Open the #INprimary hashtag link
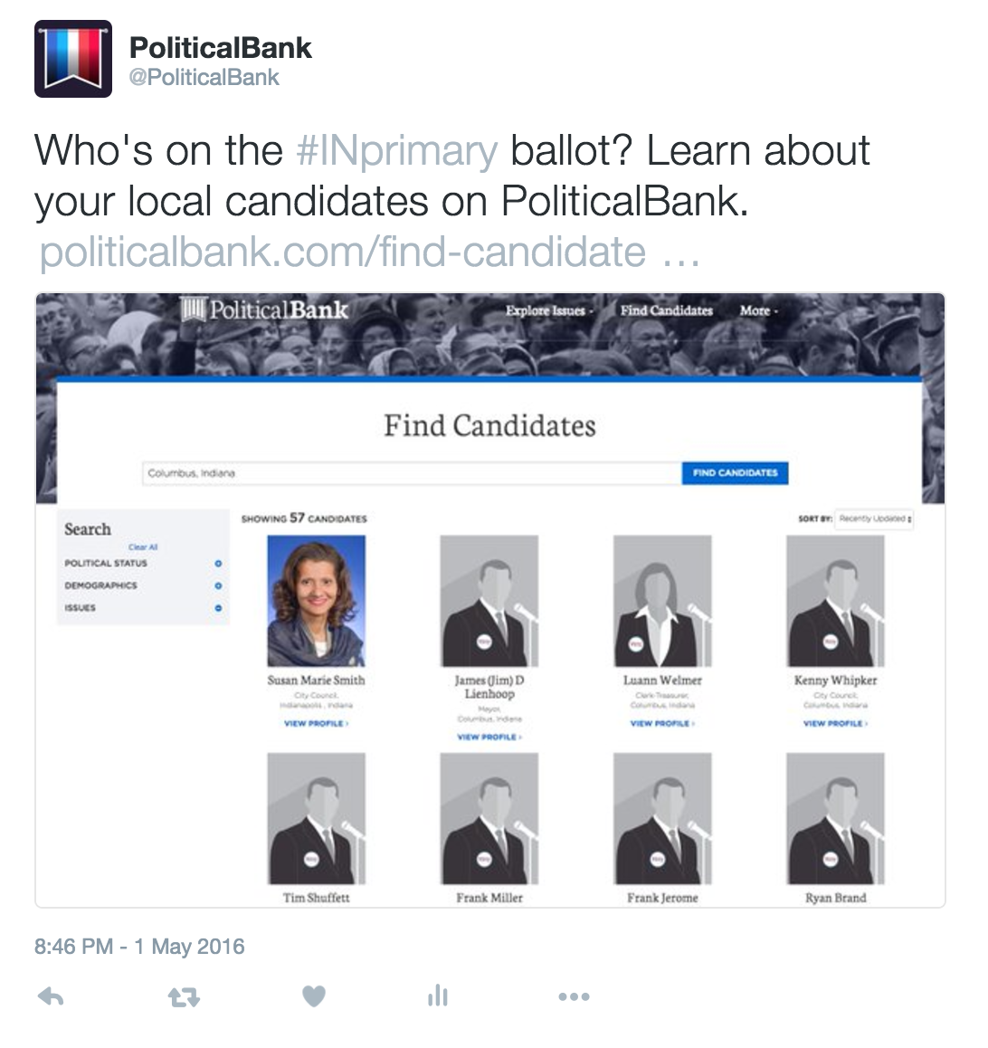Screen dimensions: 988x1048 pyautogui.click(x=396, y=151)
